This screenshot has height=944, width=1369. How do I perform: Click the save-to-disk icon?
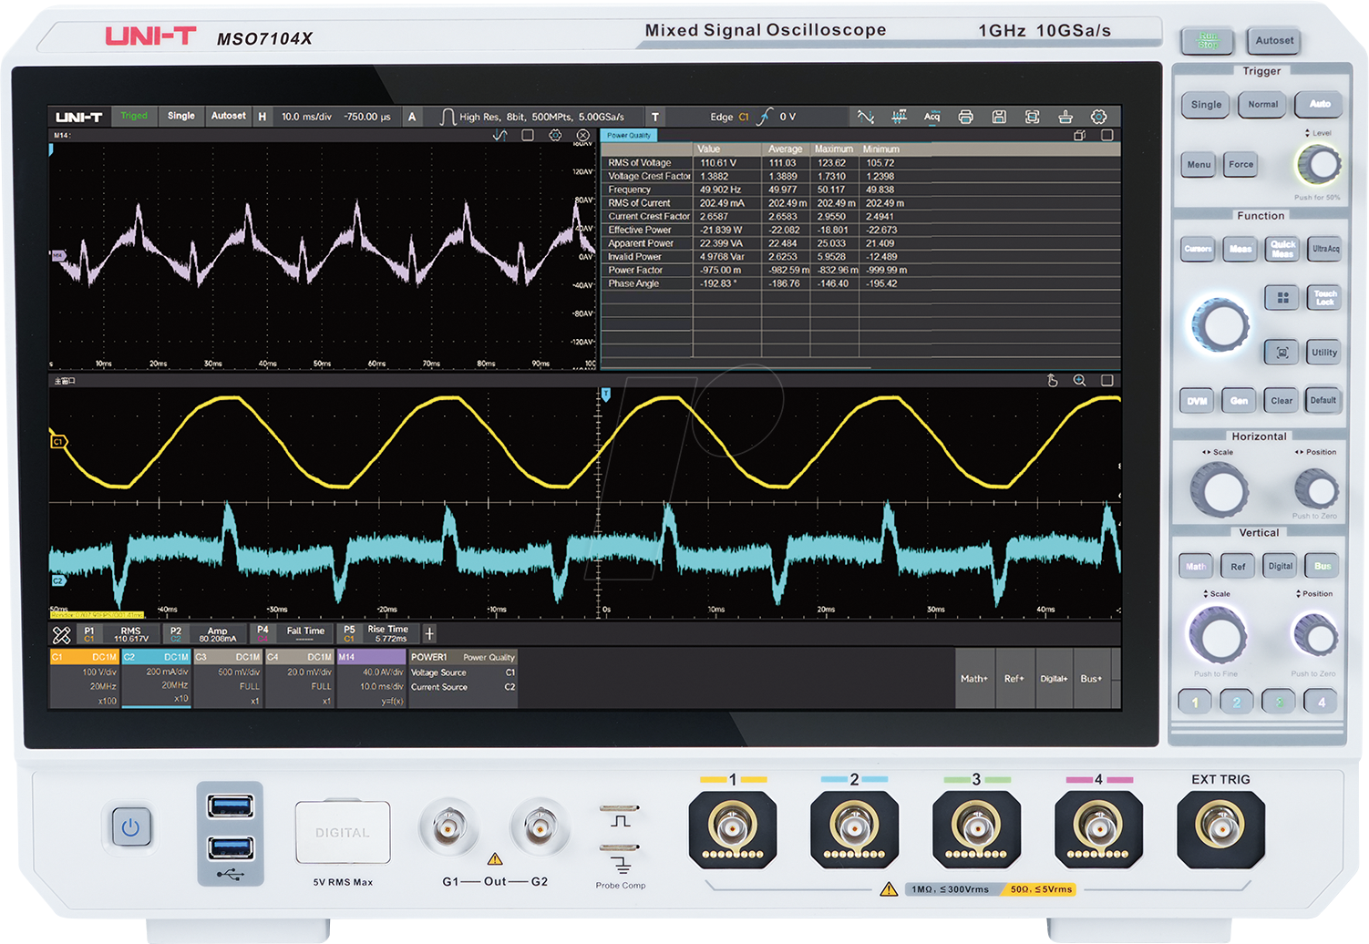click(x=998, y=117)
